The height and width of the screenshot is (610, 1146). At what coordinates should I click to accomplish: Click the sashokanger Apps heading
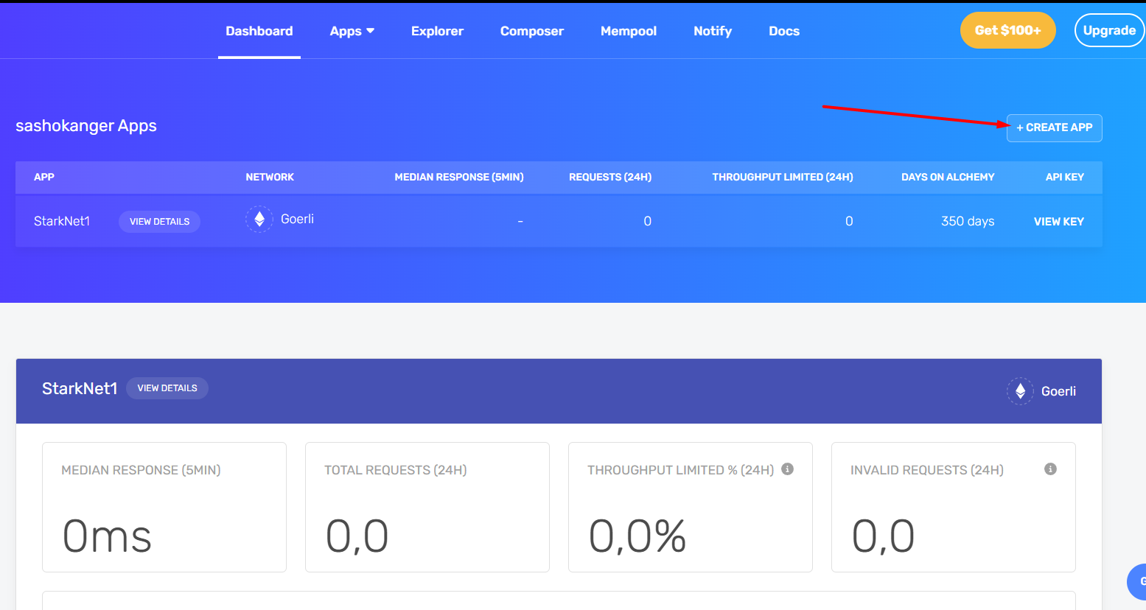coord(86,125)
